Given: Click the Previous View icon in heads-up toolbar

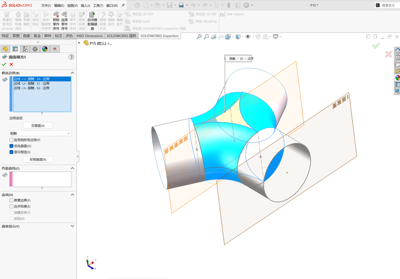Looking at the screenshot, I should click(214, 37).
